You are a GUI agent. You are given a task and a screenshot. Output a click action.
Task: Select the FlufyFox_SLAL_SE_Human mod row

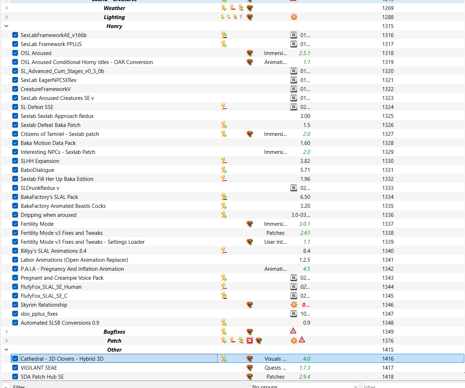pos(233,287)
